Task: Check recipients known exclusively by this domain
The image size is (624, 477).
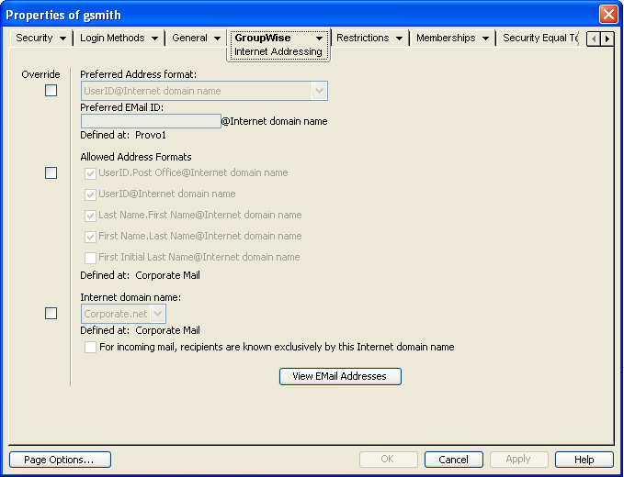Action: coord(90,347)
